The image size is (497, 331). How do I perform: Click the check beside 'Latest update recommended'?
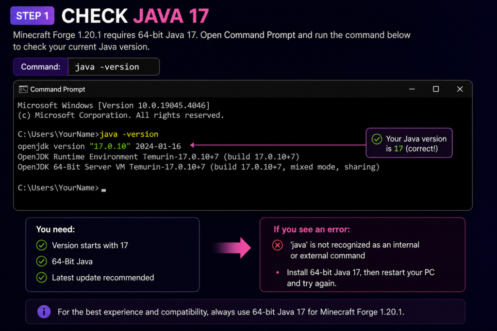(42, 278)
